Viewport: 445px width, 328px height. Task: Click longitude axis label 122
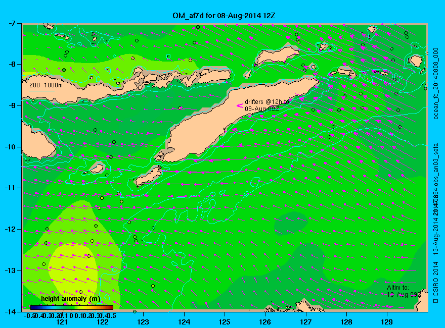pyautogui.click(x=103, y=322)
